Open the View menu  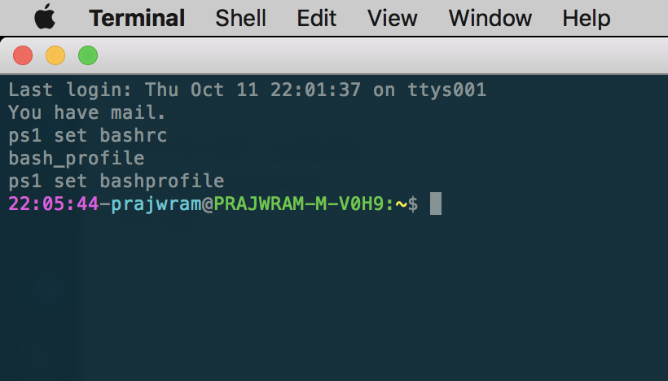coord(393,18)
